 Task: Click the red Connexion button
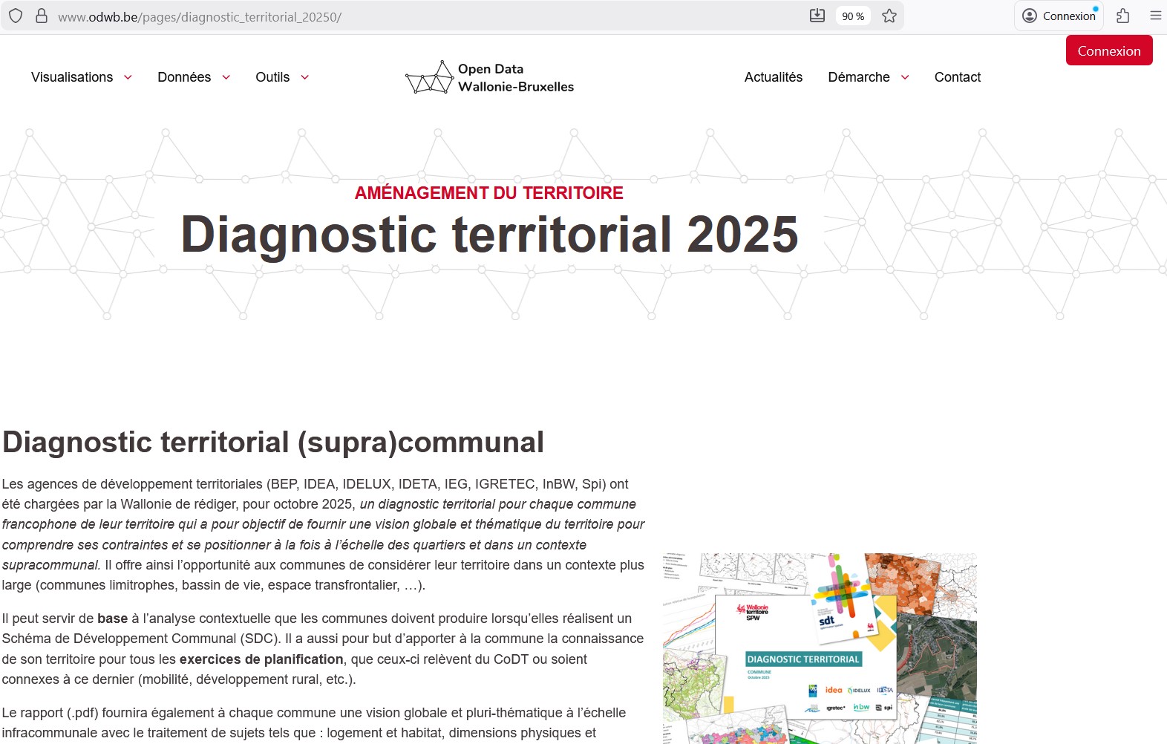pyautogui.click(x=1108, y=50)
